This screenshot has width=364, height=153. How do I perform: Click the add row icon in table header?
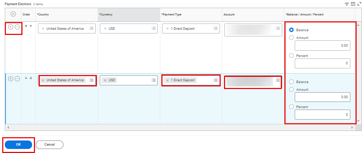13,14
